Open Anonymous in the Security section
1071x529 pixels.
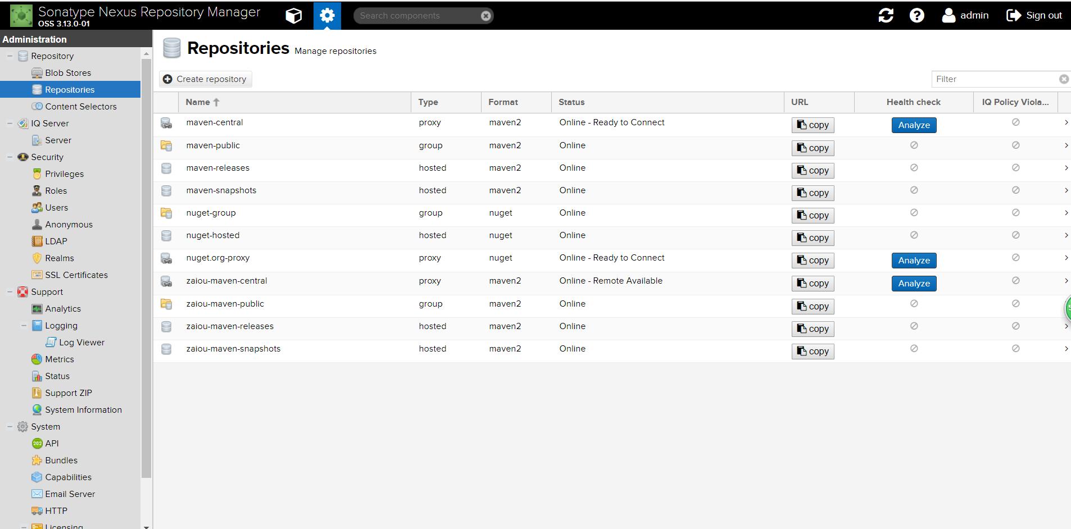click(x=69, y=225)
